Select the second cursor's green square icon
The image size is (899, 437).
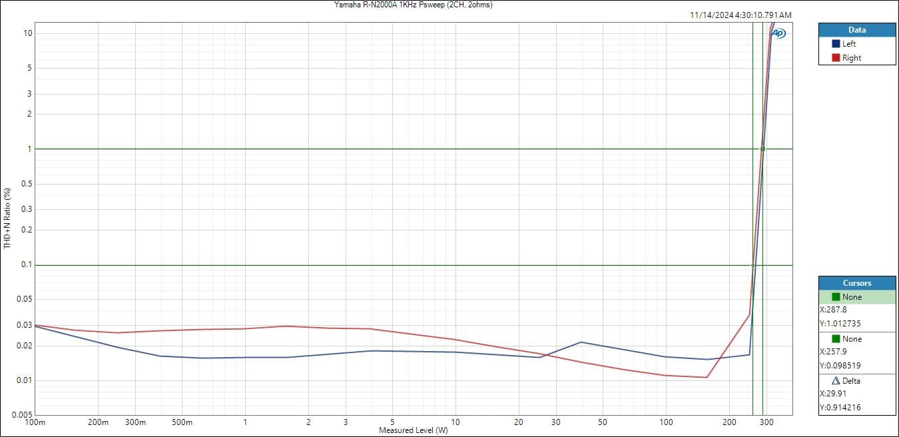click(x=836, y=339)
